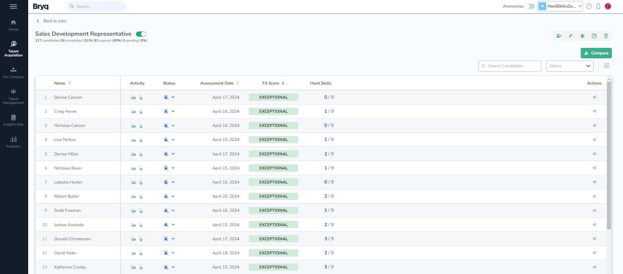Open notifications bell
This screenshot has width=623, height=274.
click(598, 6)
